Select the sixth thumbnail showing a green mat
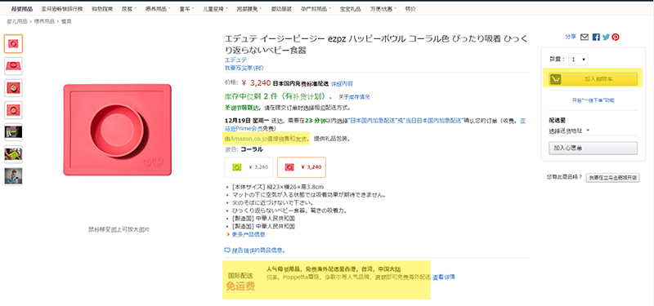 13,154
